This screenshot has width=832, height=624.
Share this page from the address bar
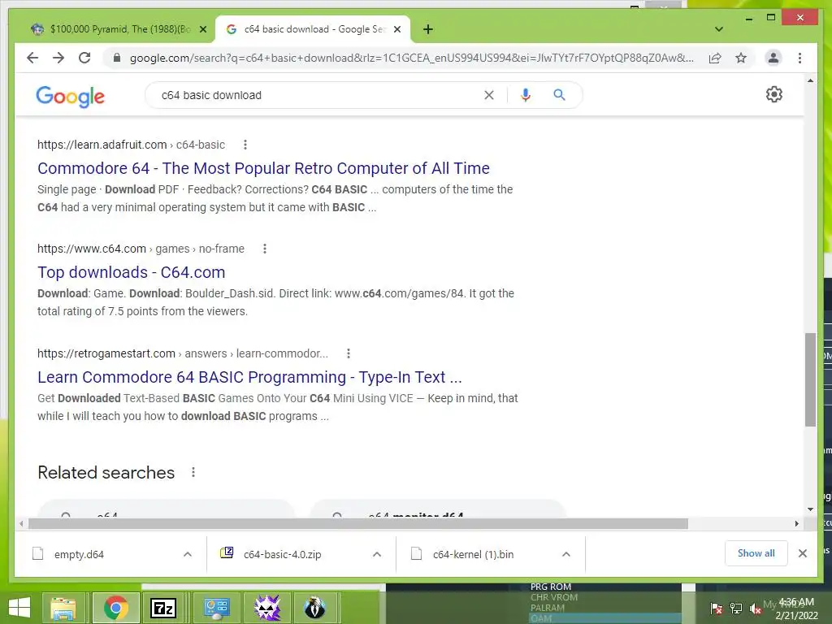tap(715, 58)
